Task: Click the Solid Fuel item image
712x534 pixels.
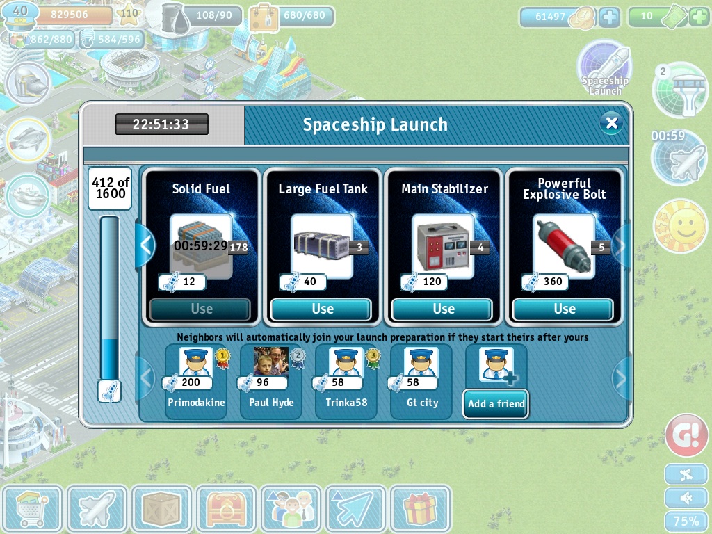Action: pos(201,247)
